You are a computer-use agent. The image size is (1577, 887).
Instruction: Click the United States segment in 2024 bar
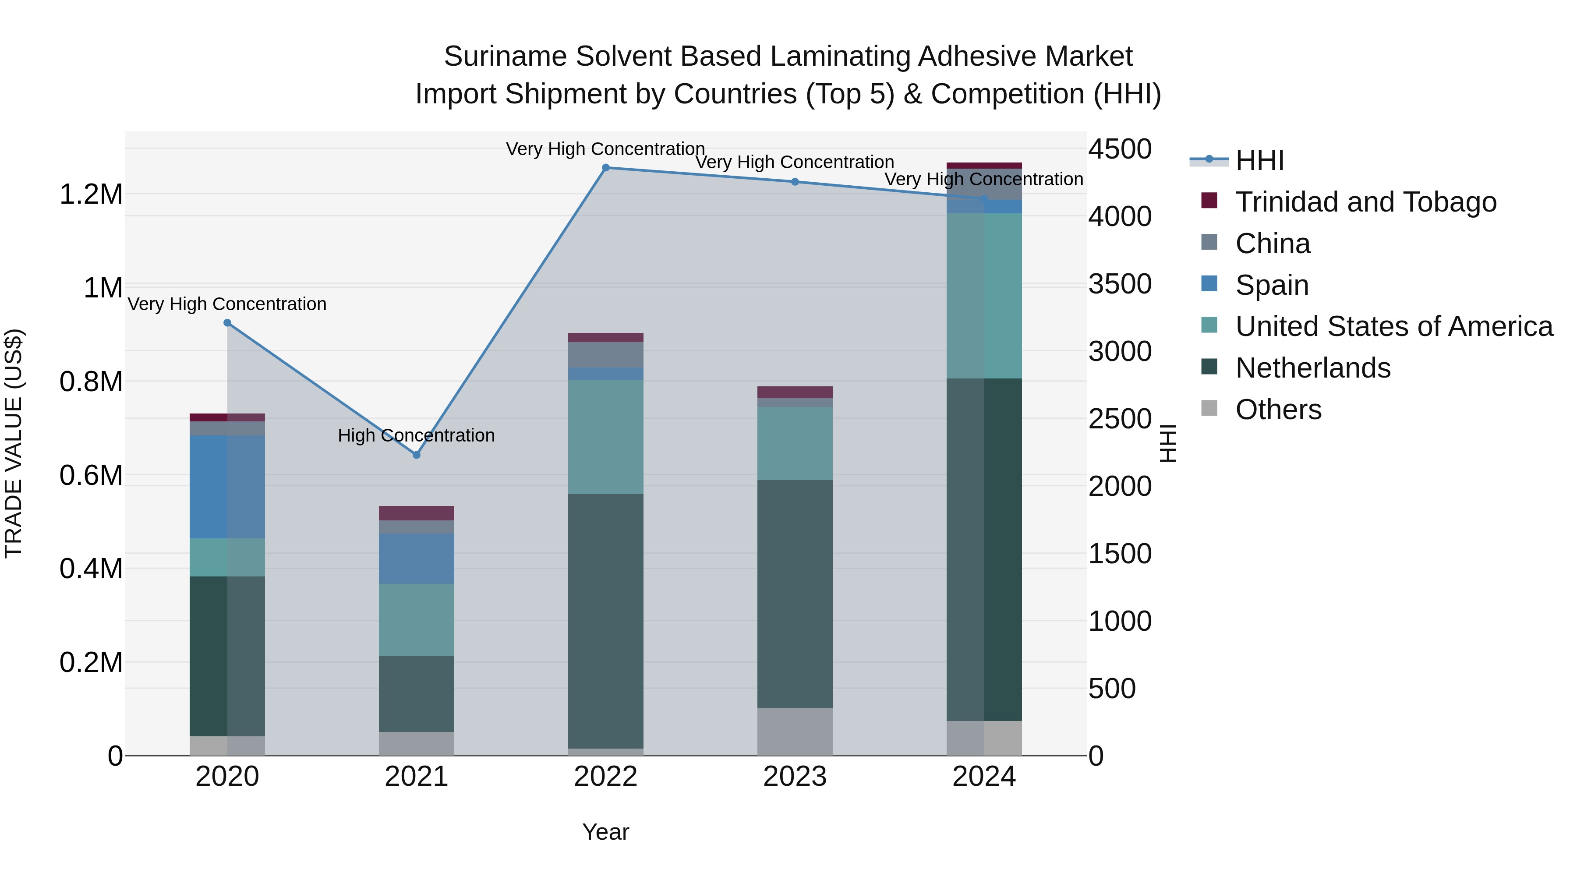coord(984,296)
